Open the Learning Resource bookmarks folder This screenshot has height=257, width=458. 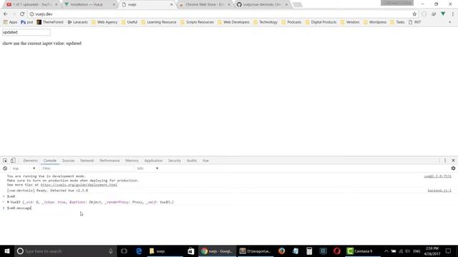click(159, 22)
